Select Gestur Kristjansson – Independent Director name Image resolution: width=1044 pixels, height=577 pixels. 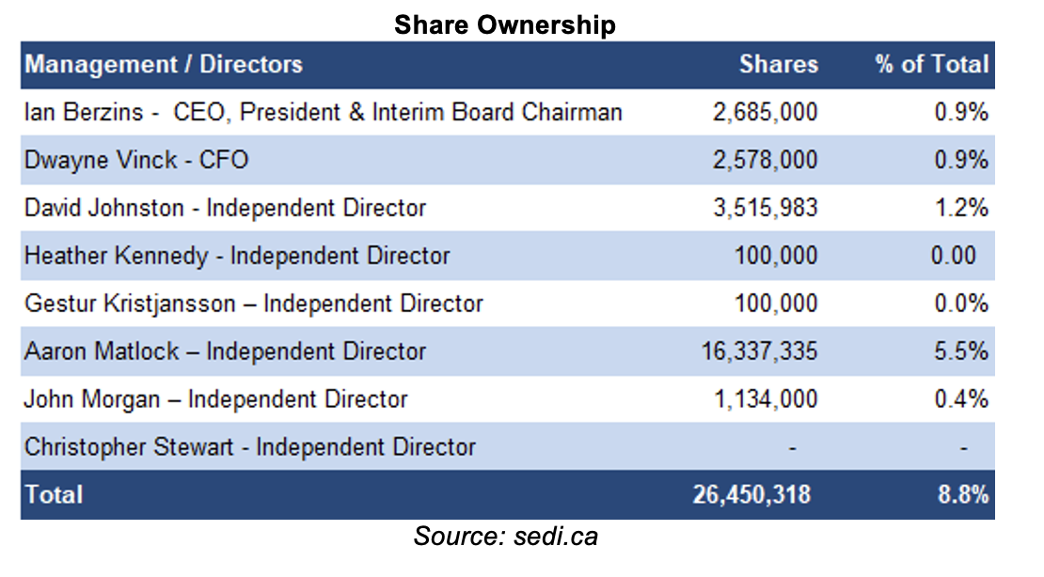(x=254, y=304)
